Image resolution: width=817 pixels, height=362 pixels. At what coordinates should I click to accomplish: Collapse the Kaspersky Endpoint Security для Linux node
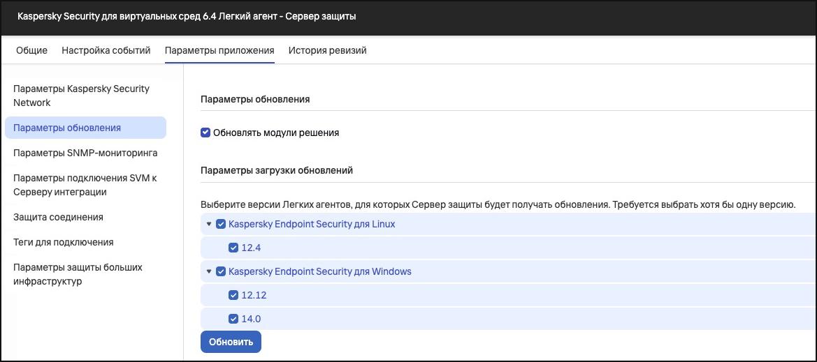coord(208,225)
